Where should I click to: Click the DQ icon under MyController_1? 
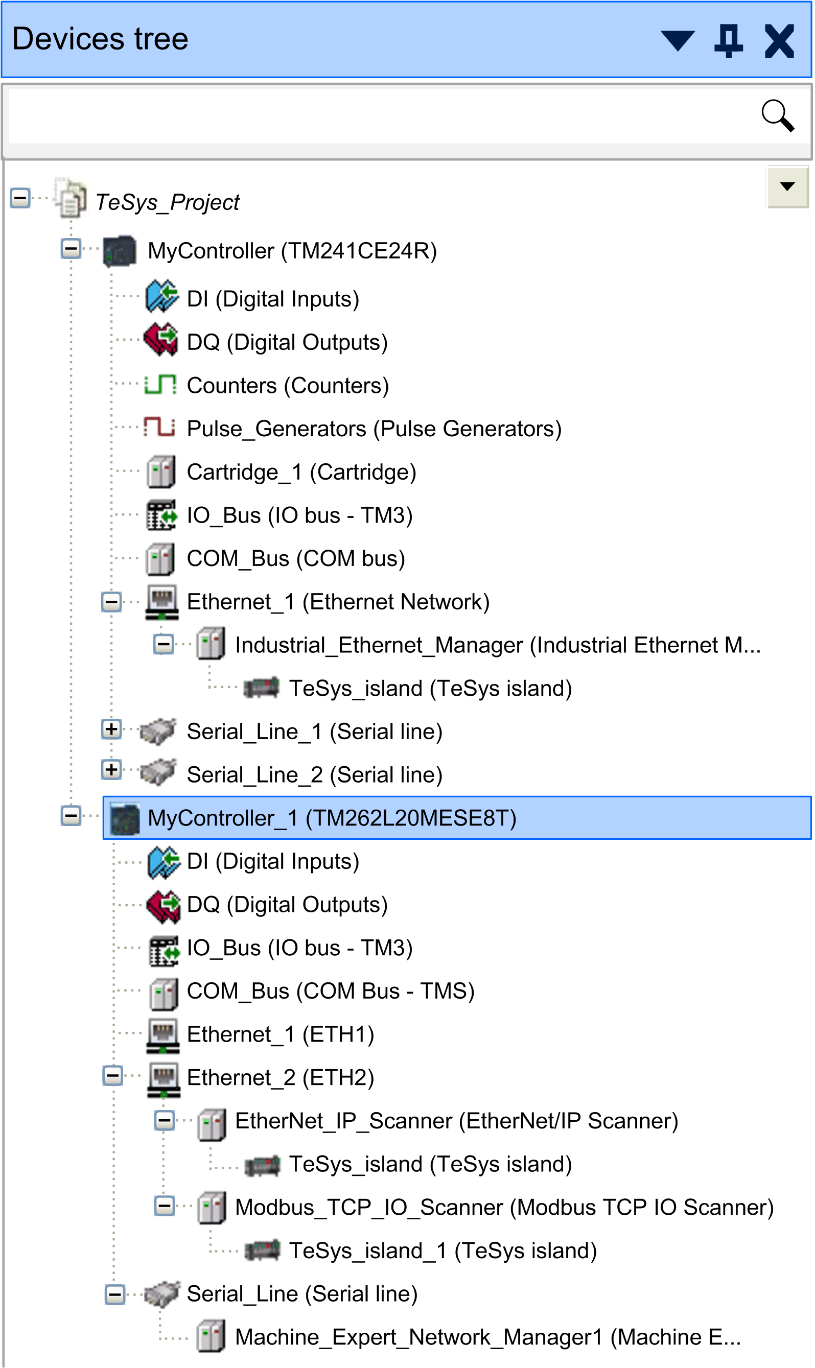(163, 907)
